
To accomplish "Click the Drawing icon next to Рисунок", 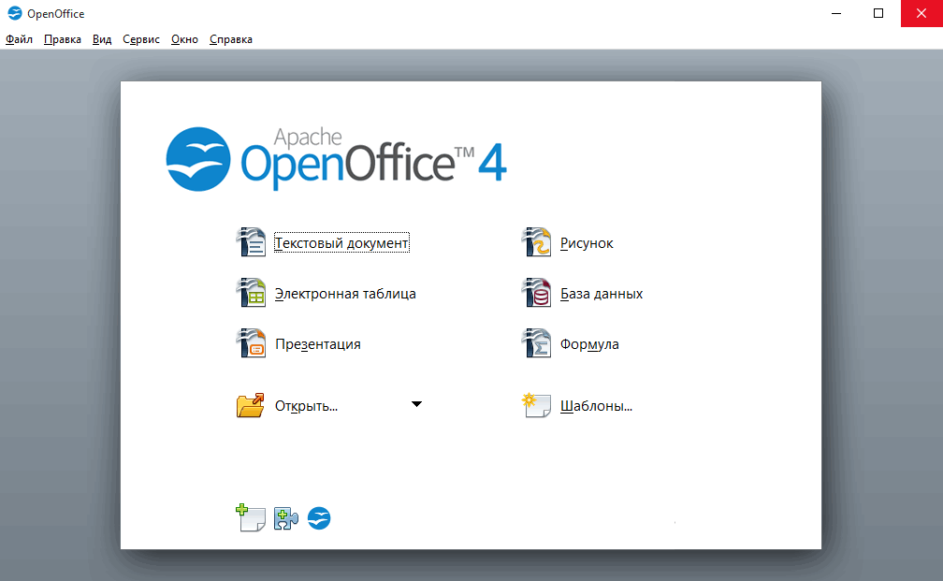I will click(536, 242).
